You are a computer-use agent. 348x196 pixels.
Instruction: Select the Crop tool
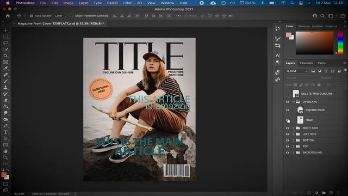click(5, 56)
